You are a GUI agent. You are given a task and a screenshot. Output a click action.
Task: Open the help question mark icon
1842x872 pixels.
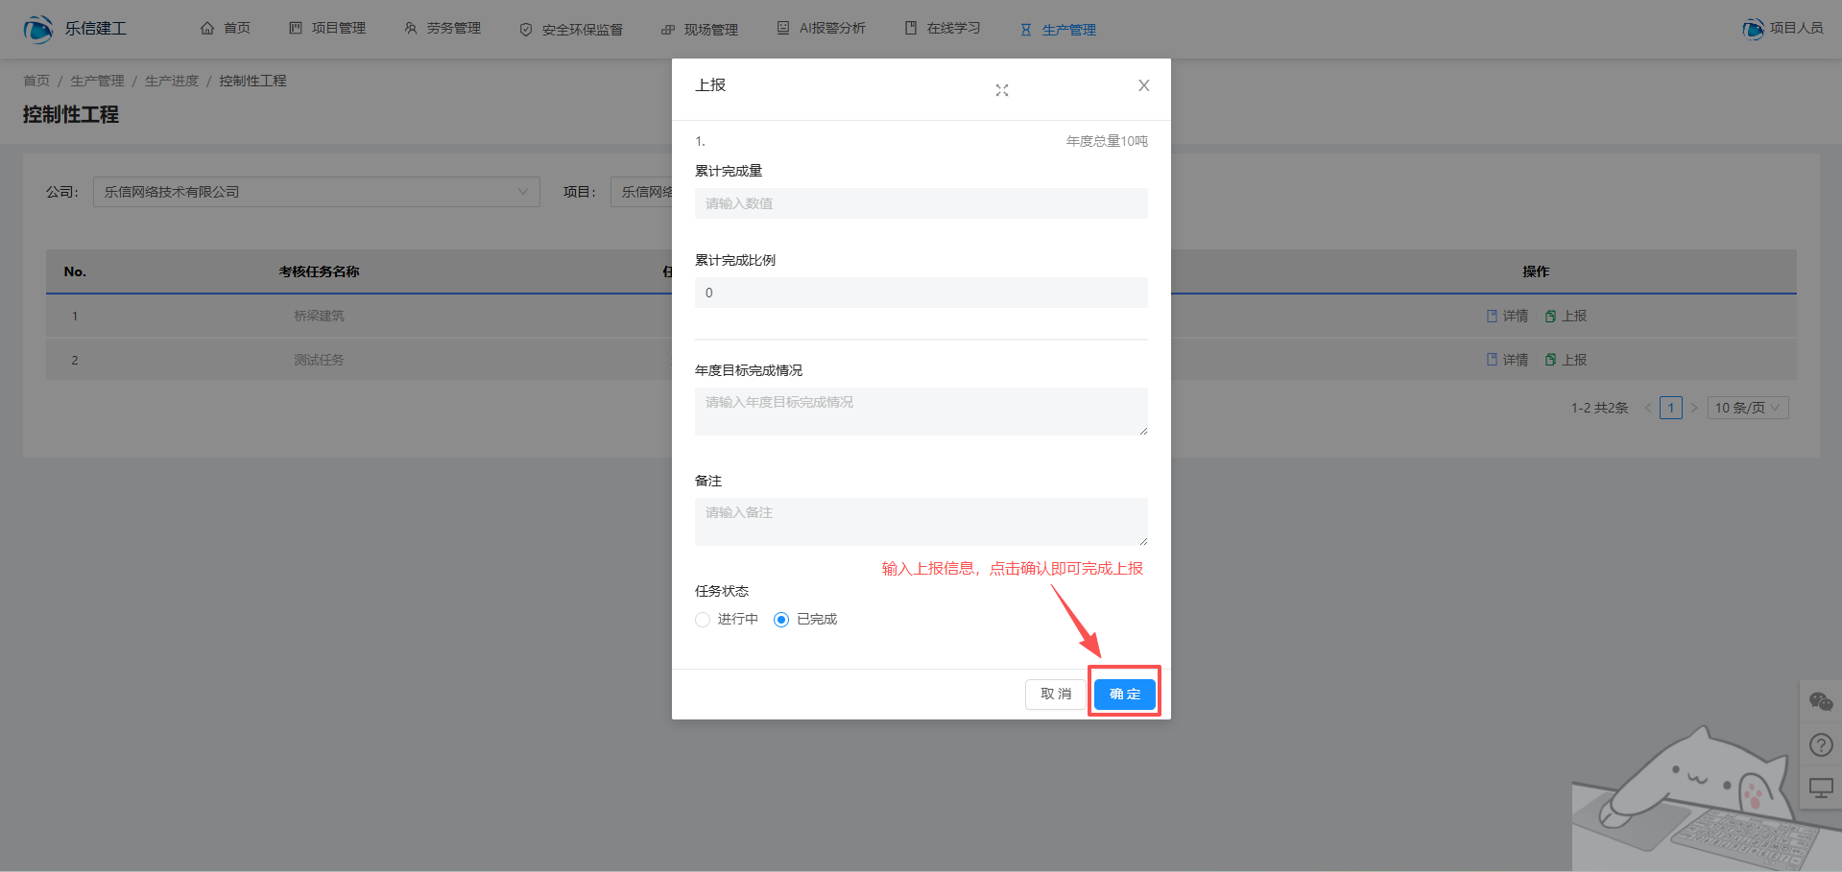coord(1820,745)
